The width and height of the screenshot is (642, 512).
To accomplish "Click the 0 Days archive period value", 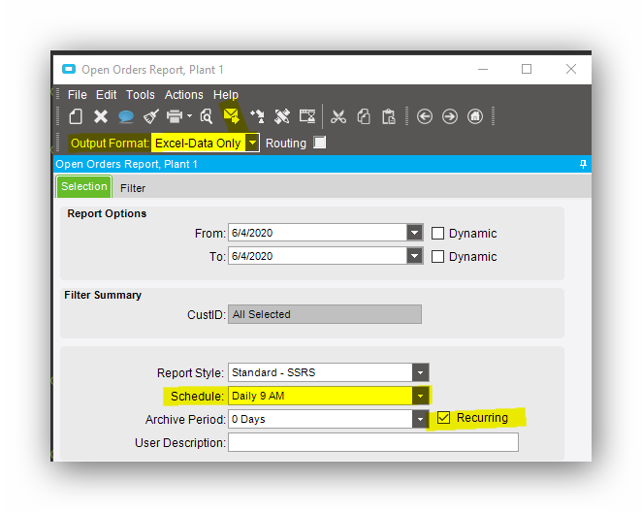I will pos(248,419).
